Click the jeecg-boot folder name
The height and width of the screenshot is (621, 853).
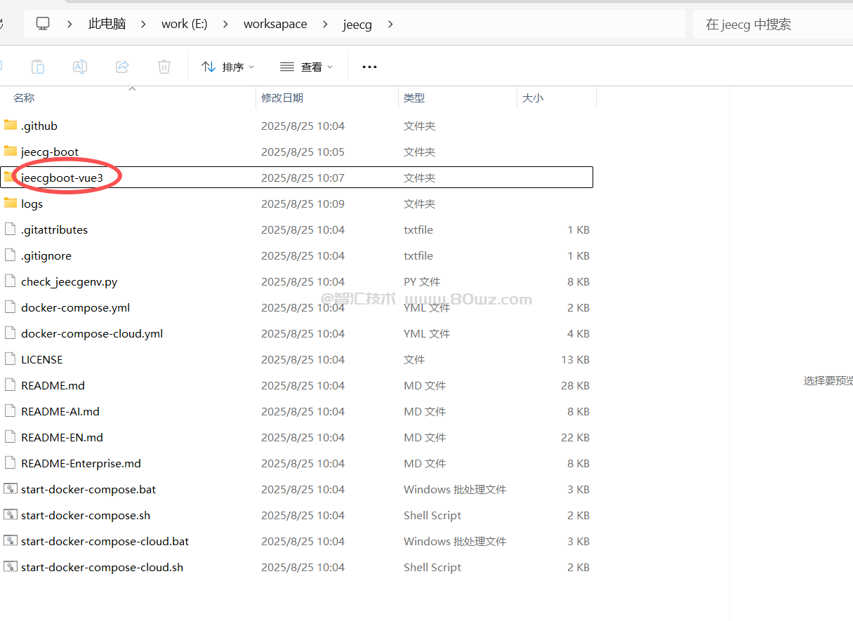(50, 152)
